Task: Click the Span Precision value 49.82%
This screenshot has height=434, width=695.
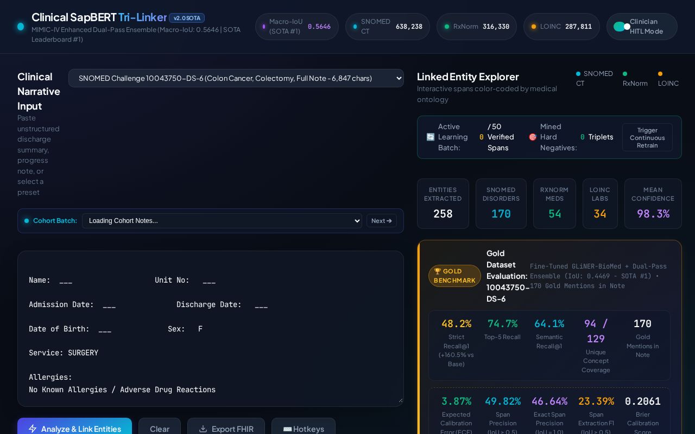Action: click(503, 401)
